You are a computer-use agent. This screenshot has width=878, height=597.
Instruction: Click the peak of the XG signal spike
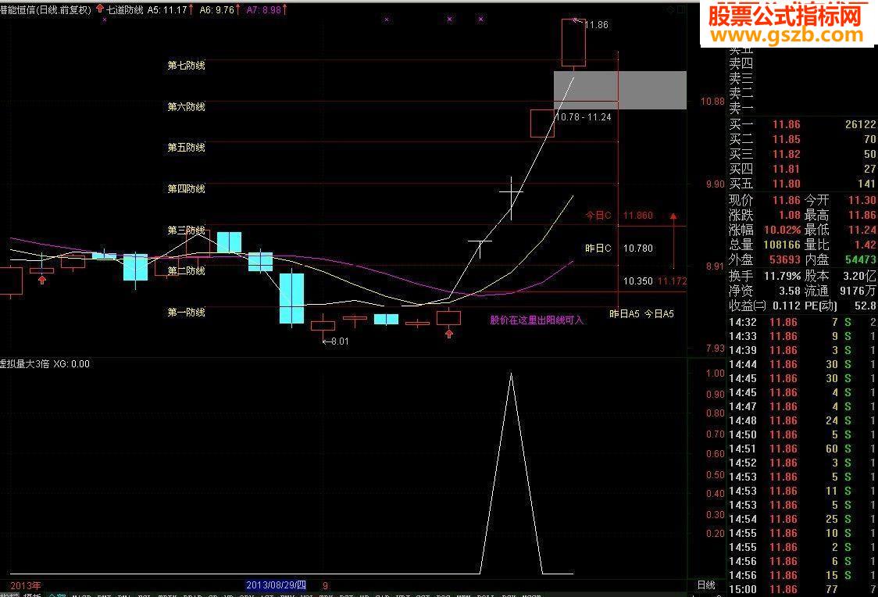point(511,374)
